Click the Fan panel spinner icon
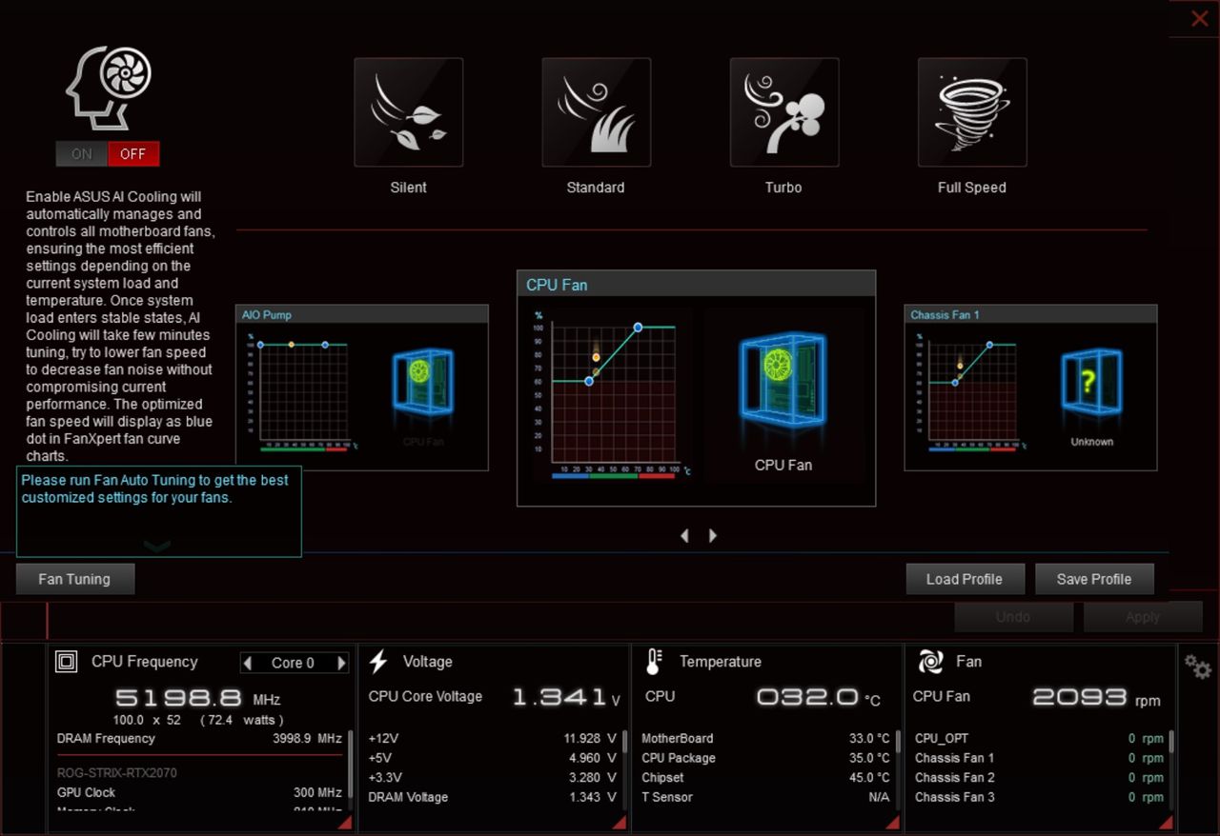Image resolution: width=1220 pixels, height=836 pixels. coord(930,662)
